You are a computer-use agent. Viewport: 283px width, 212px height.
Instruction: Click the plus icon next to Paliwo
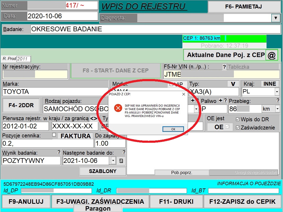click(220, 101)
